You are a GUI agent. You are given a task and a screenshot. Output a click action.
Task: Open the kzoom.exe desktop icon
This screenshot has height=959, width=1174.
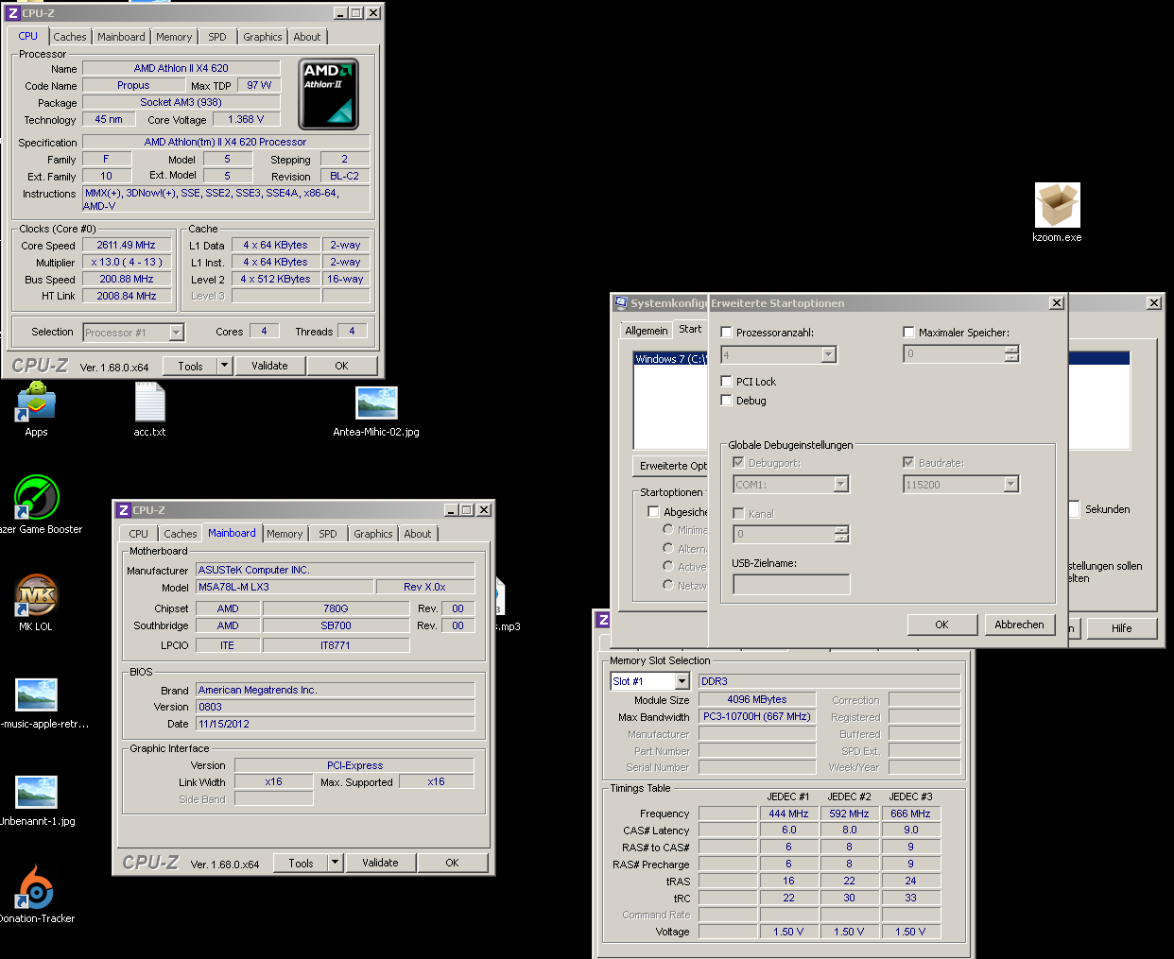click(x=1057, y=206)
